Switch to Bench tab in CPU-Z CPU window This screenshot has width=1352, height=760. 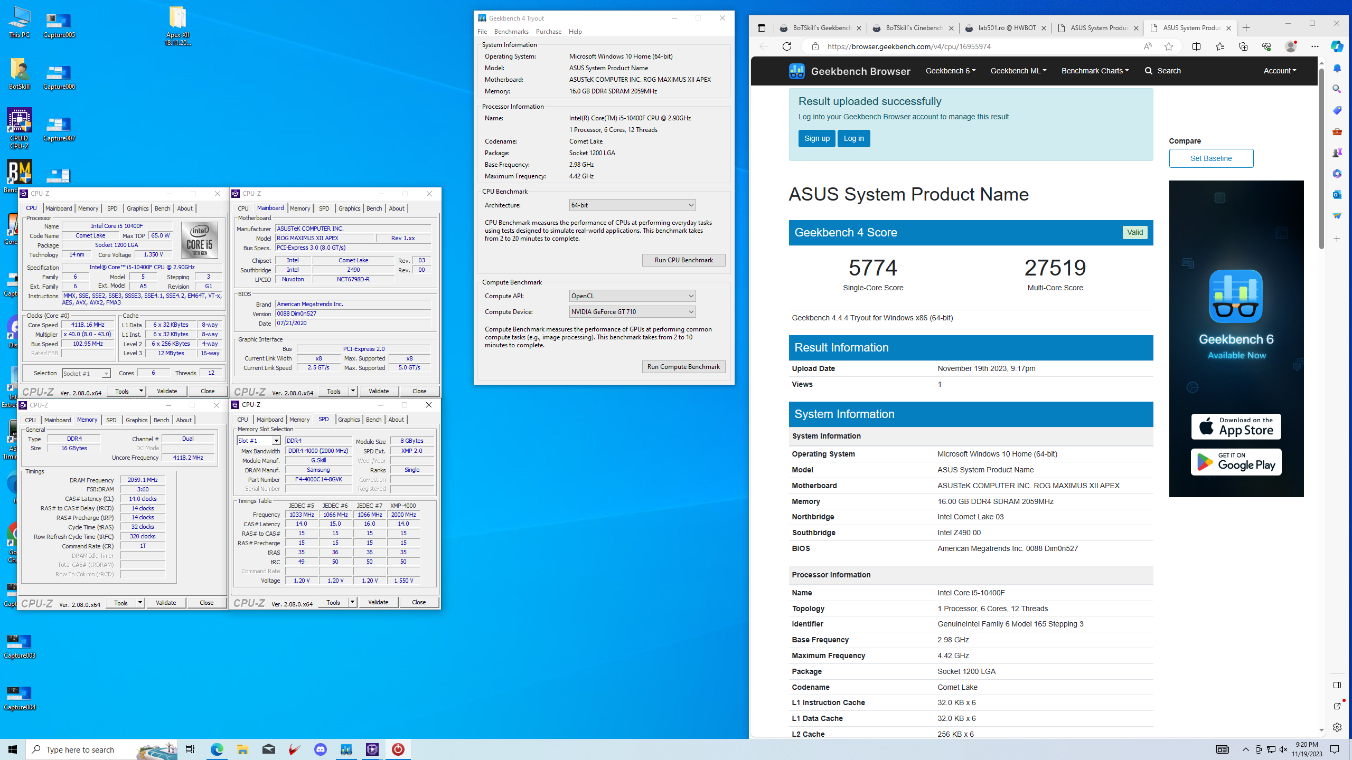click(x=162, y=208)
